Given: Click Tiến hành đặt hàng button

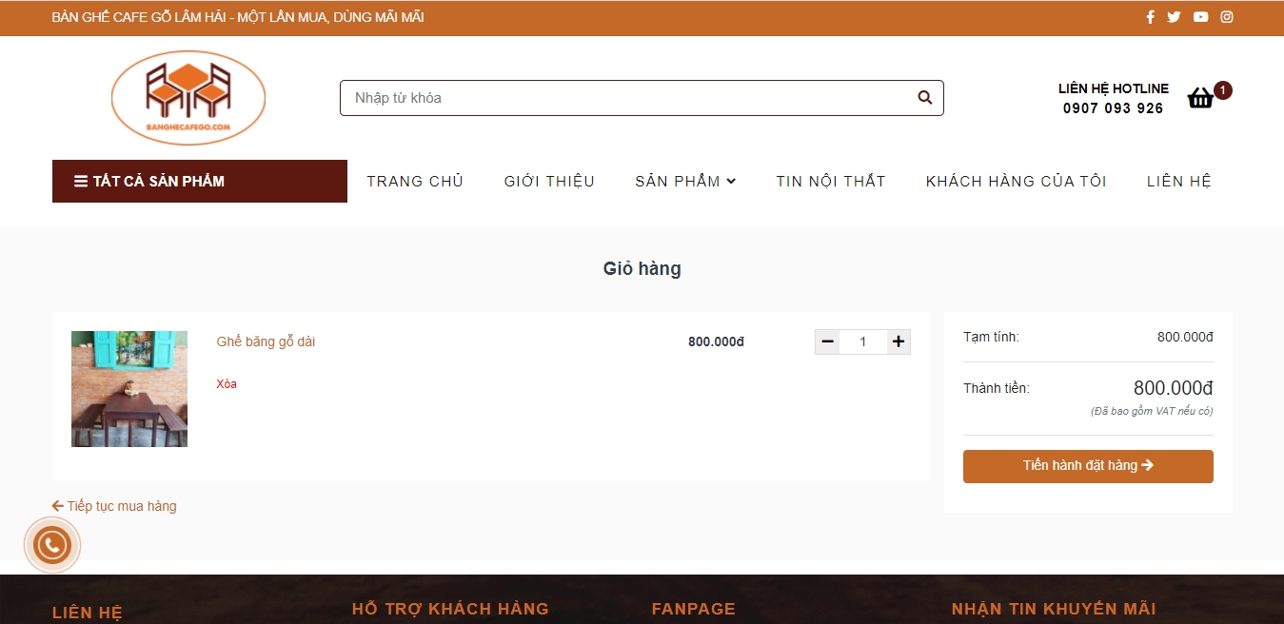Looking at the screenshot, I should point(1088,466).
